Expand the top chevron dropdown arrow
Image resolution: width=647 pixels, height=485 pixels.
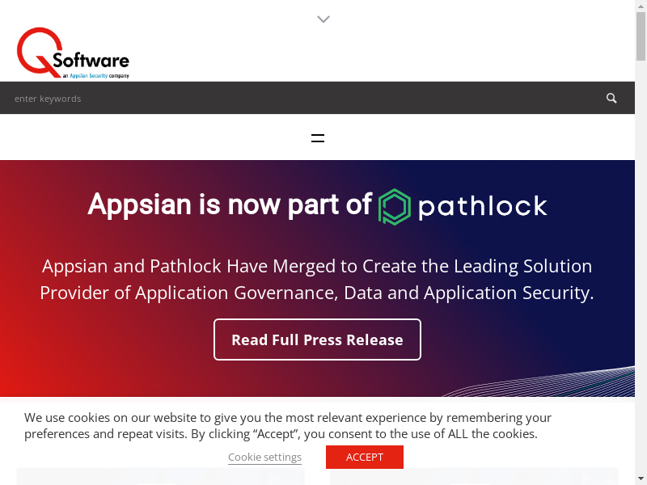pyautogui.click(x=323, y=19)
